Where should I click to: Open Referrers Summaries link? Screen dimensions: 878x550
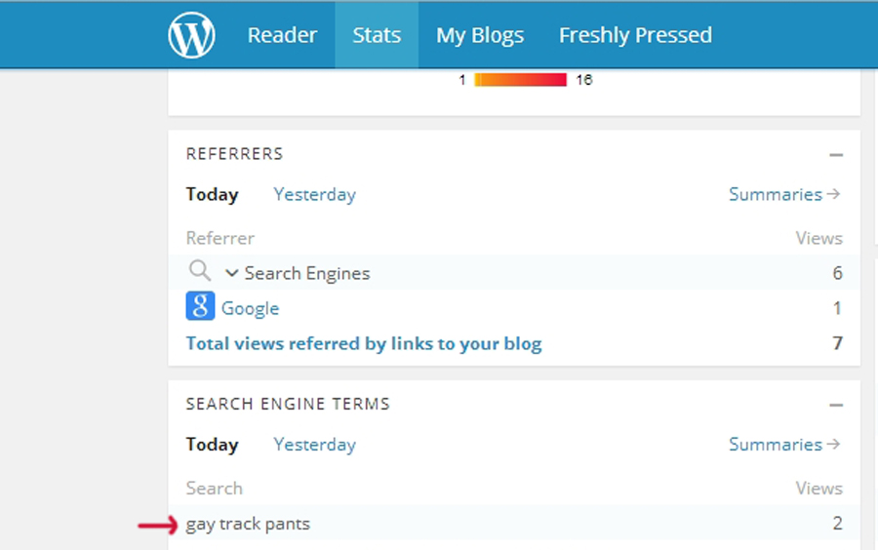pyautogui.click(x=783, y=194)
